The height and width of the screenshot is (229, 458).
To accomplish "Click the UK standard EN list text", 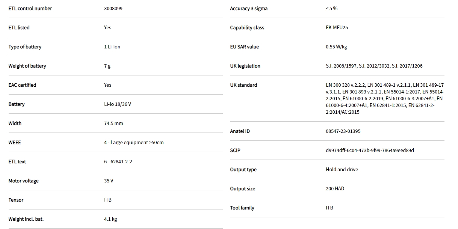I will 384,98.
